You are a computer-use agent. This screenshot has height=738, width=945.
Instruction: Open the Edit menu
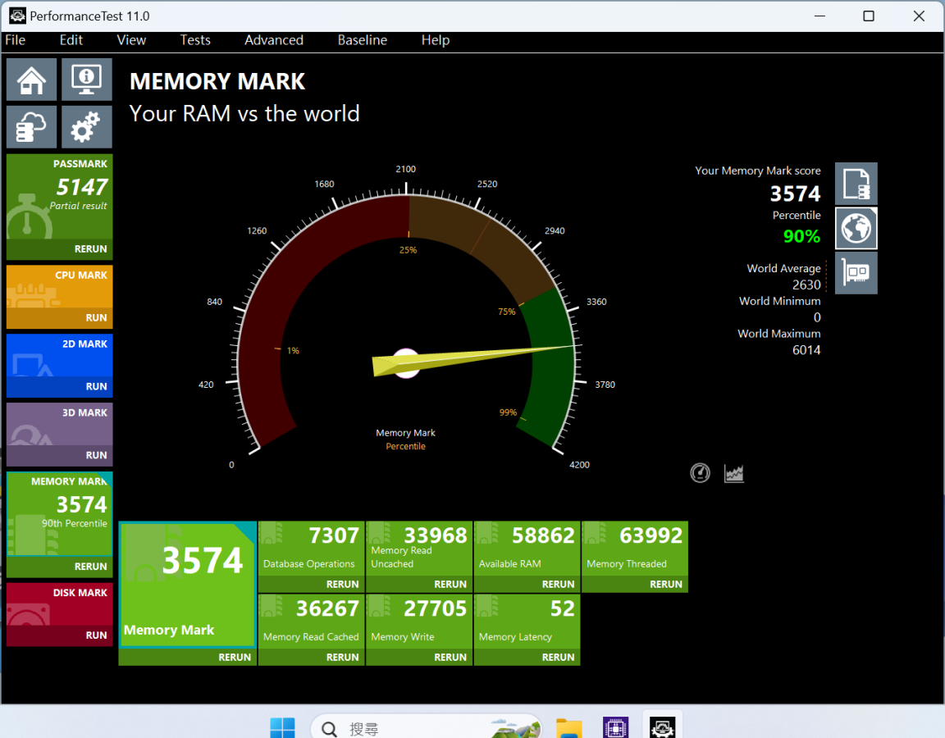[71, 40]
